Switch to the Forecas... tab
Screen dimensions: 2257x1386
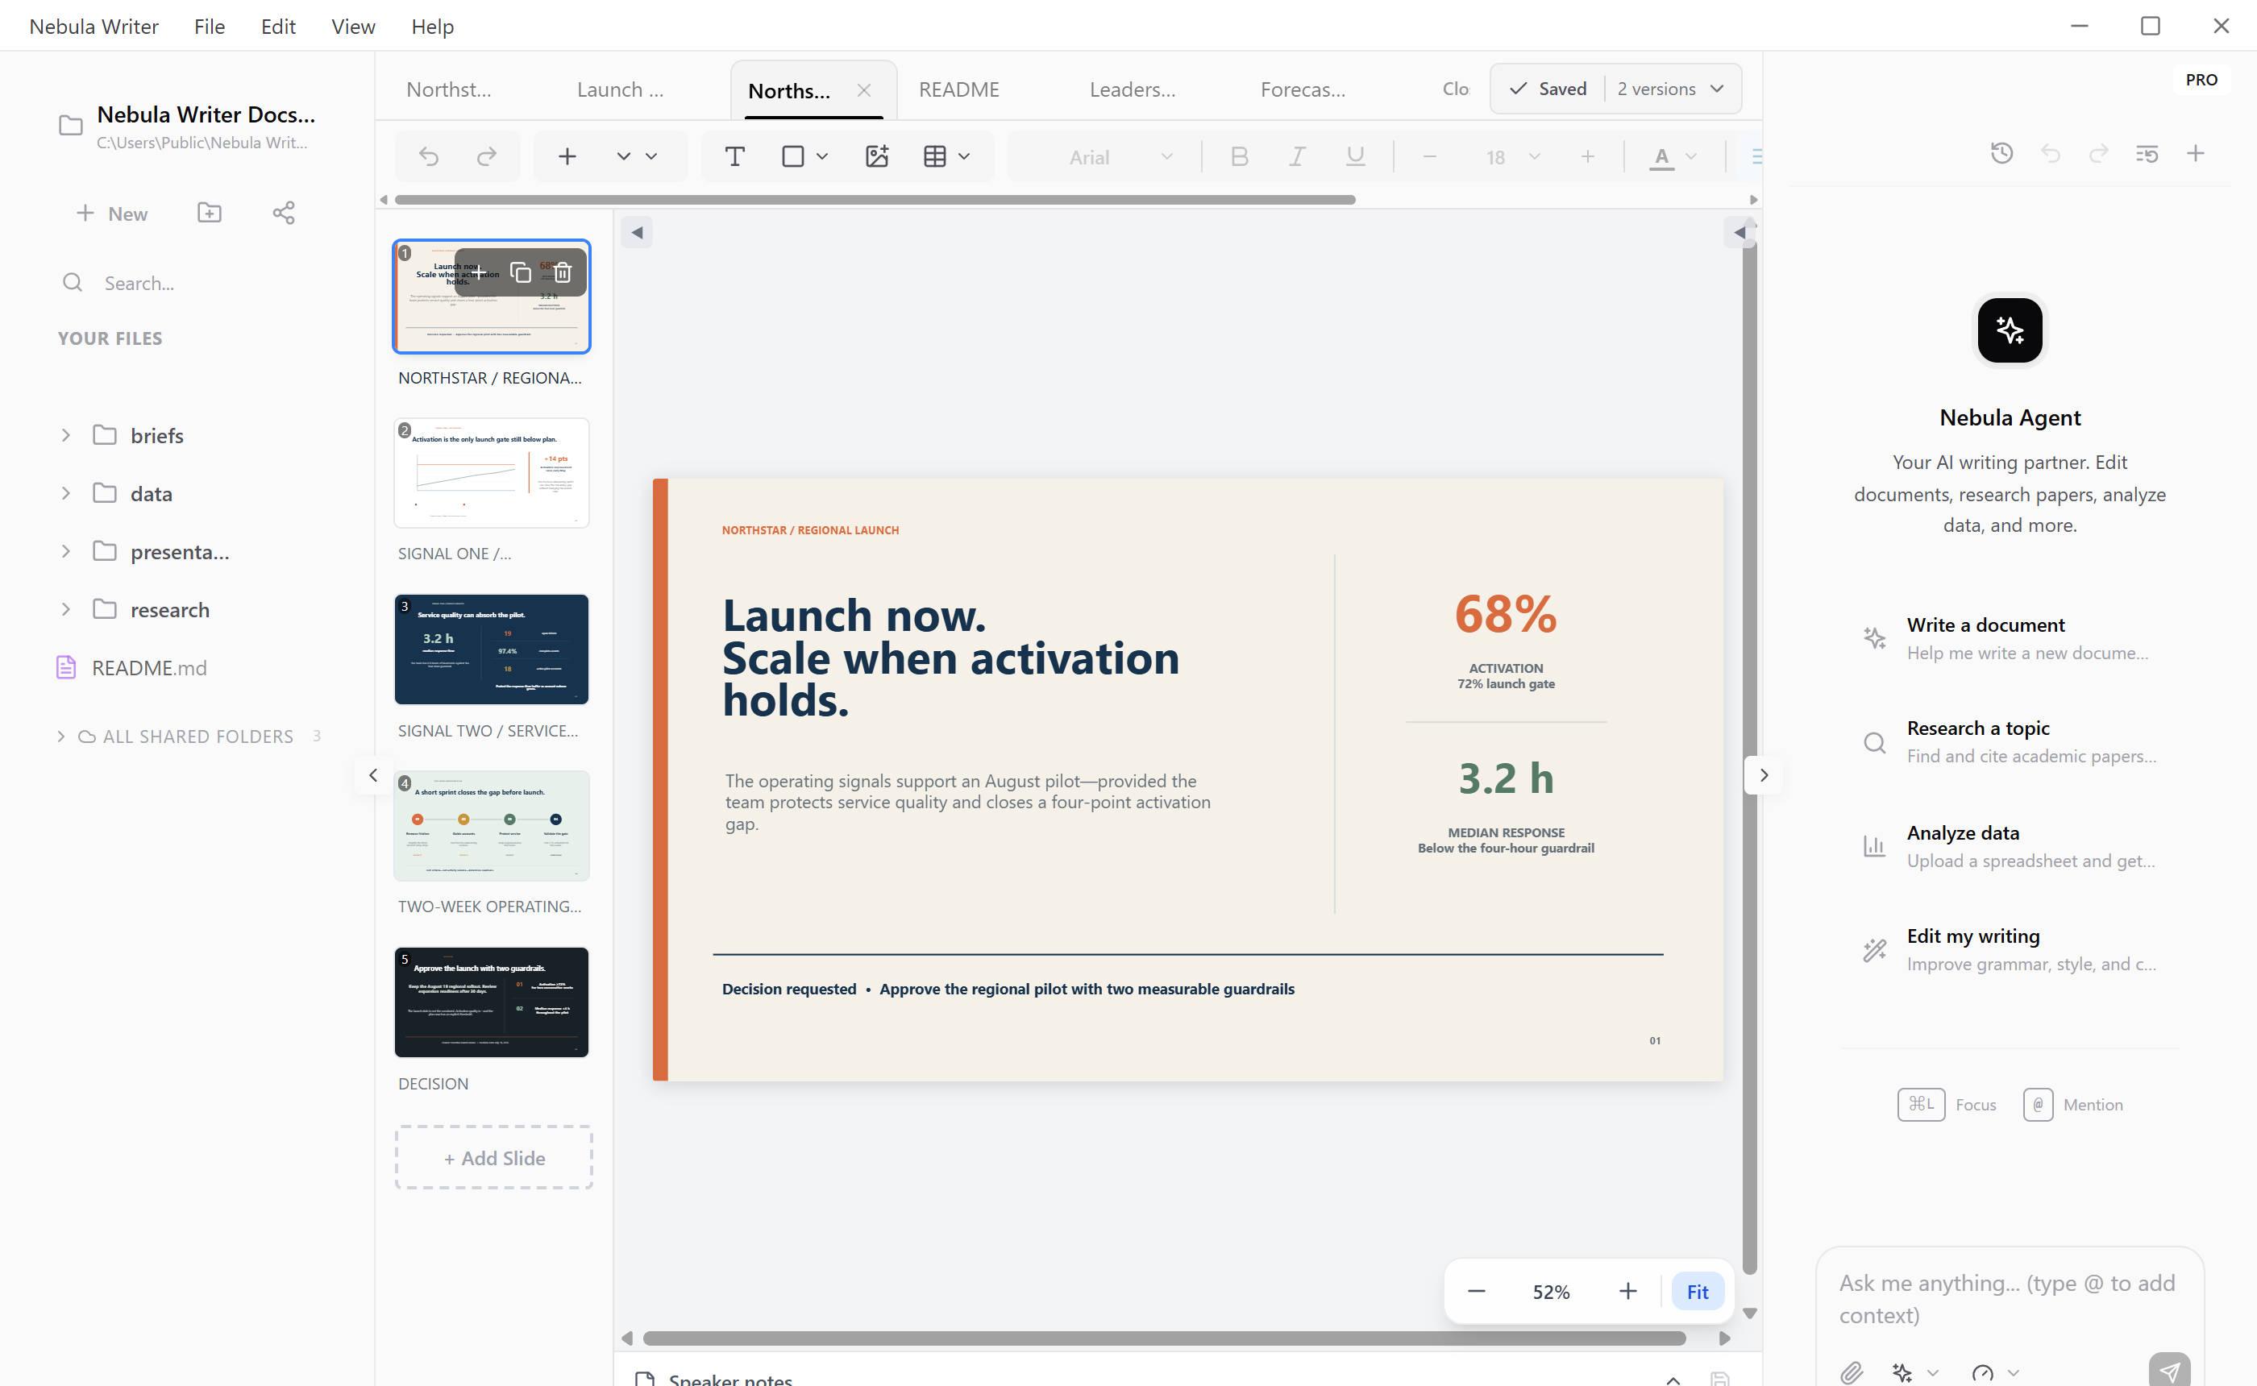click(1303, 89)
